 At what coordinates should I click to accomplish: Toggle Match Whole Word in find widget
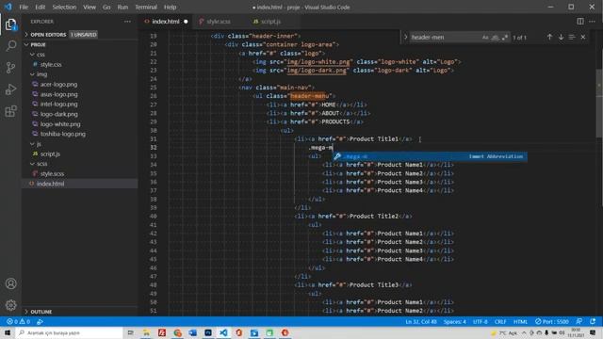coord(496,38)
